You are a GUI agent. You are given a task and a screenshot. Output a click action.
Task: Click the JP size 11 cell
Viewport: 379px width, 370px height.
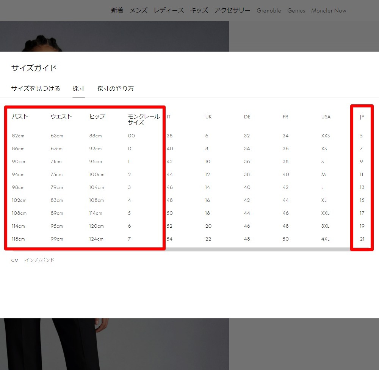[362, 175]
